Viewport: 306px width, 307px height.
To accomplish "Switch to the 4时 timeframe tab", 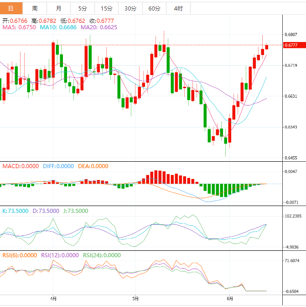I will (x=178, y=8).
